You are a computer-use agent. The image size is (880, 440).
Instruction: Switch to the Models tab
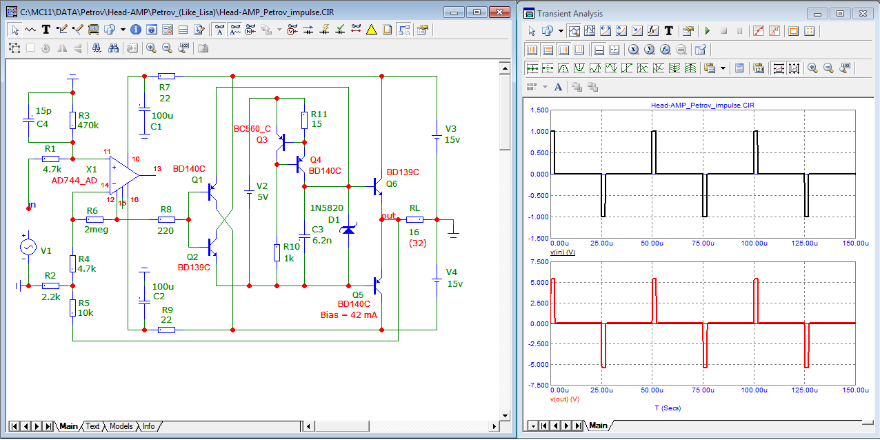[121, 426]
